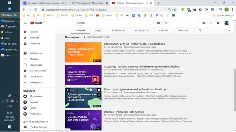Click the YouTube search magnifier button
This screenshot has width=236, height=132.
[166, 23]
